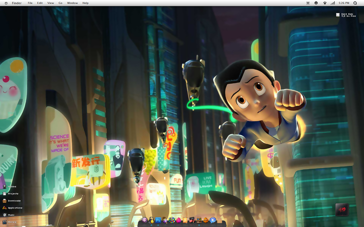Click the command key symbol in menu bar

[x=308, y=3]
